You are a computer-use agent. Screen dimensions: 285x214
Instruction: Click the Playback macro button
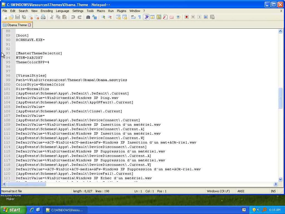[x=199, y=17]
